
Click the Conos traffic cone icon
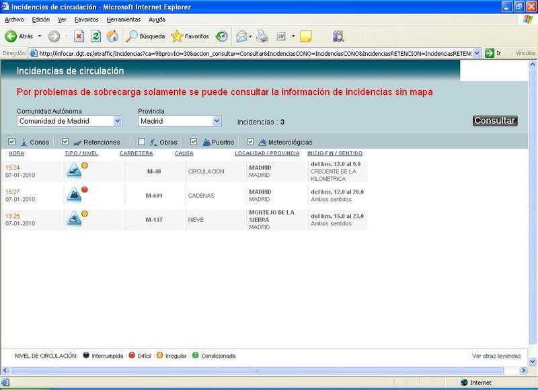click(x=23, y=142)
